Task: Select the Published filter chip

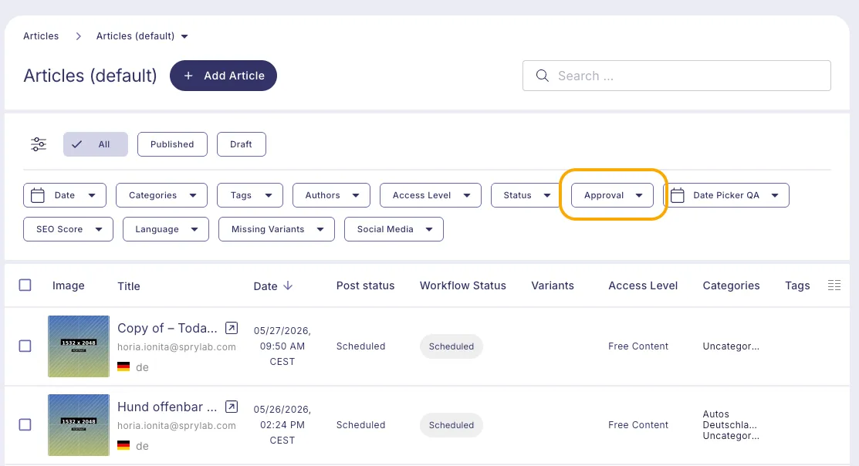Action: pyautogui.click(x=172, y=144)
